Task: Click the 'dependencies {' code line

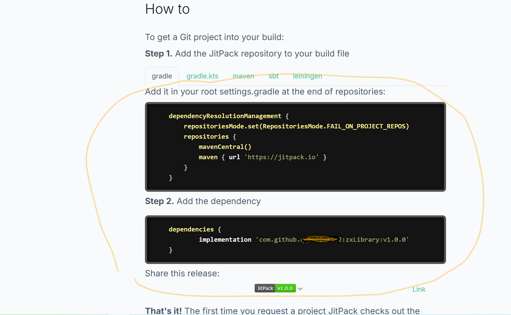Action: [x=195, y=229]
